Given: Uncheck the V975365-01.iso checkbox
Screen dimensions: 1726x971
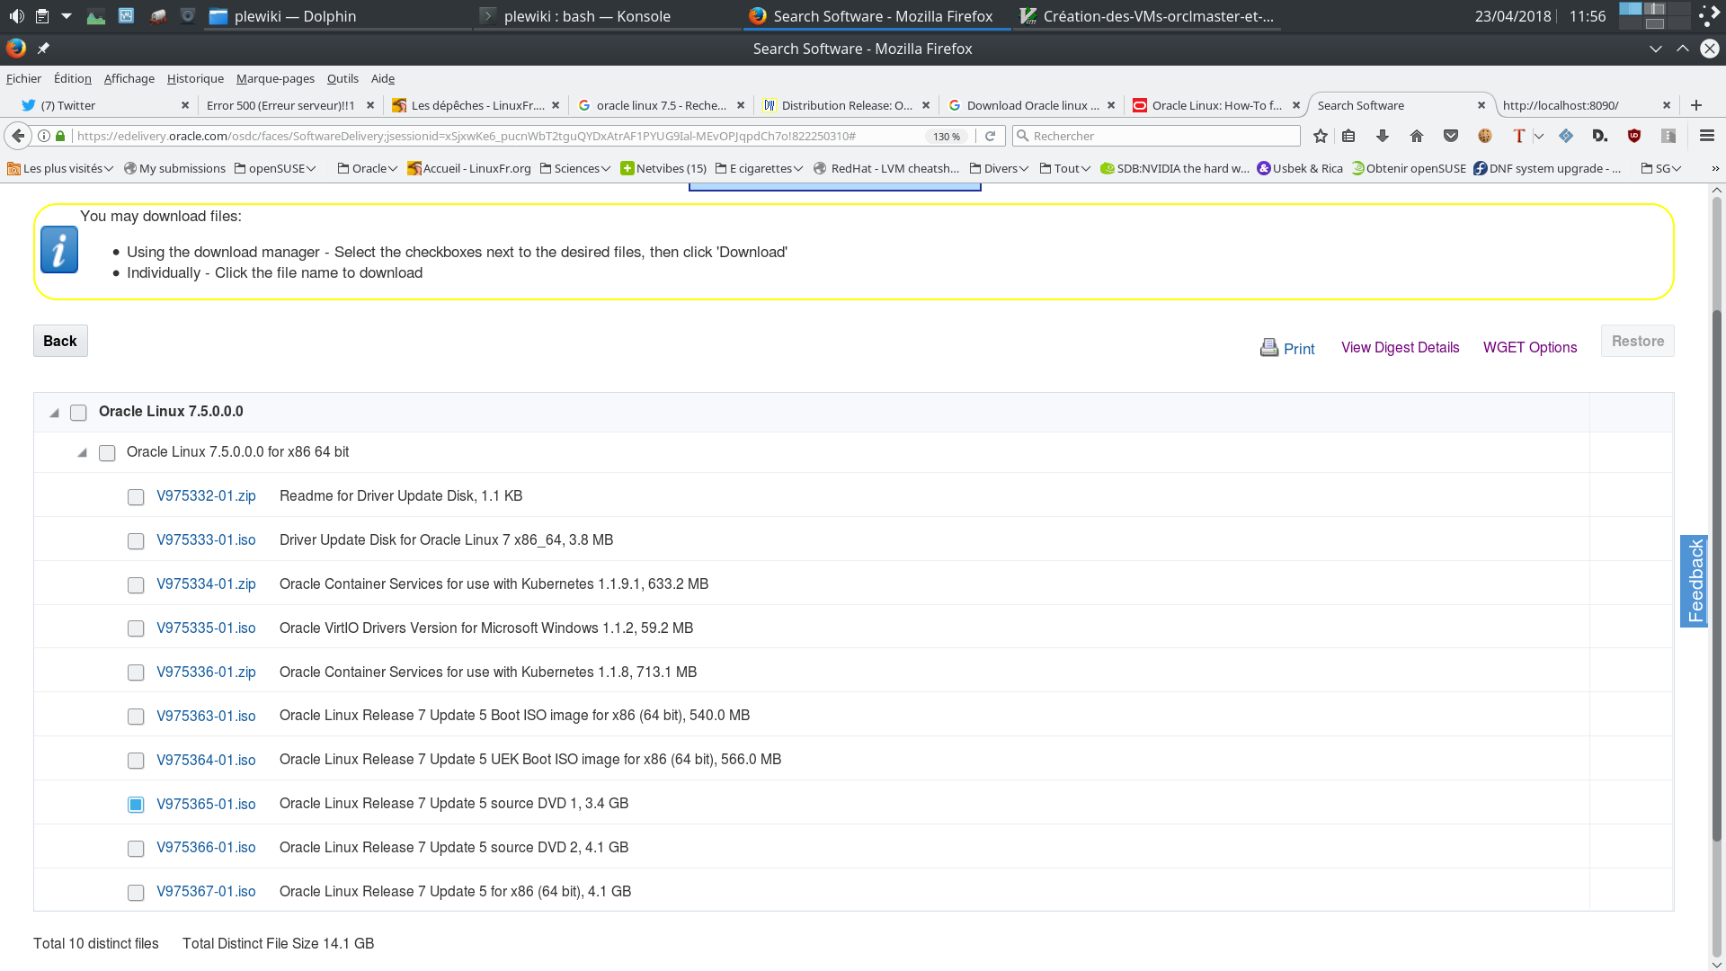Looking at the screenshot, I should tap(136, 805).
